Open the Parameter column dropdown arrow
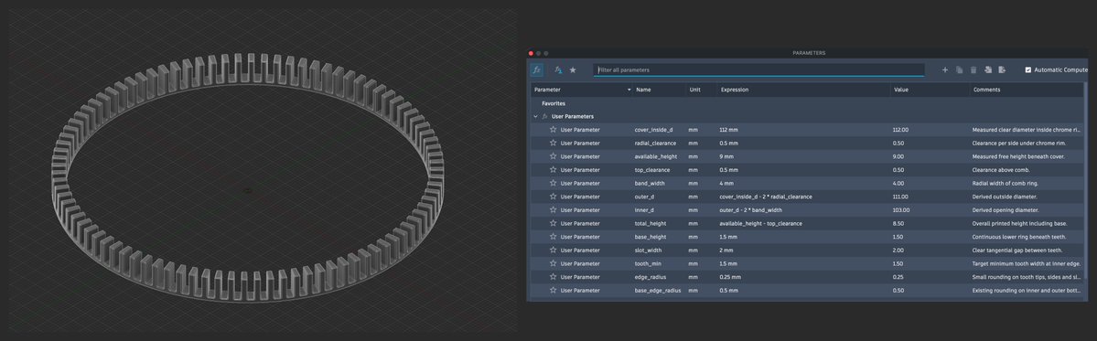Screen dimensions: 1097x341 pyautogui.click(x=629, y=90)
